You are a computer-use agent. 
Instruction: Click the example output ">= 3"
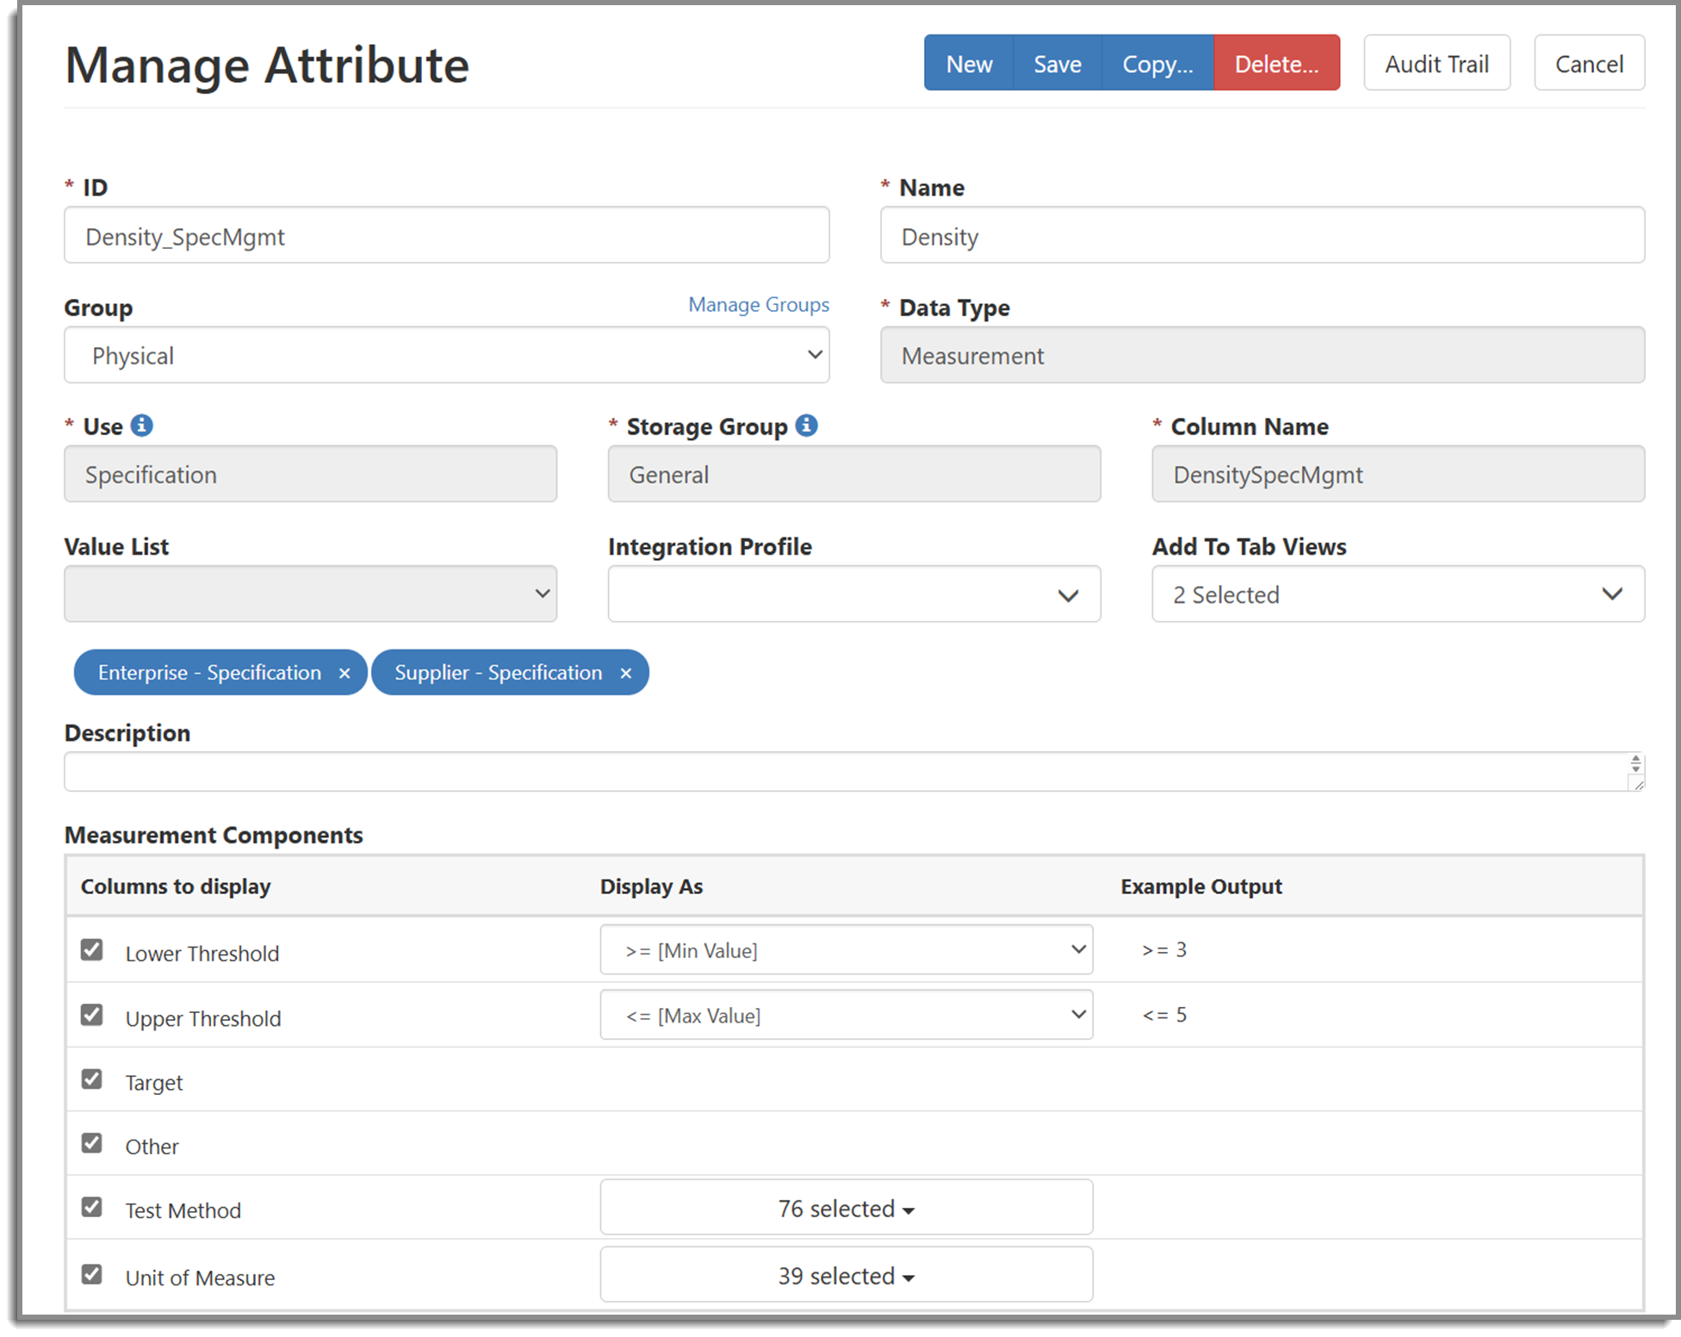coord(1164,949)
